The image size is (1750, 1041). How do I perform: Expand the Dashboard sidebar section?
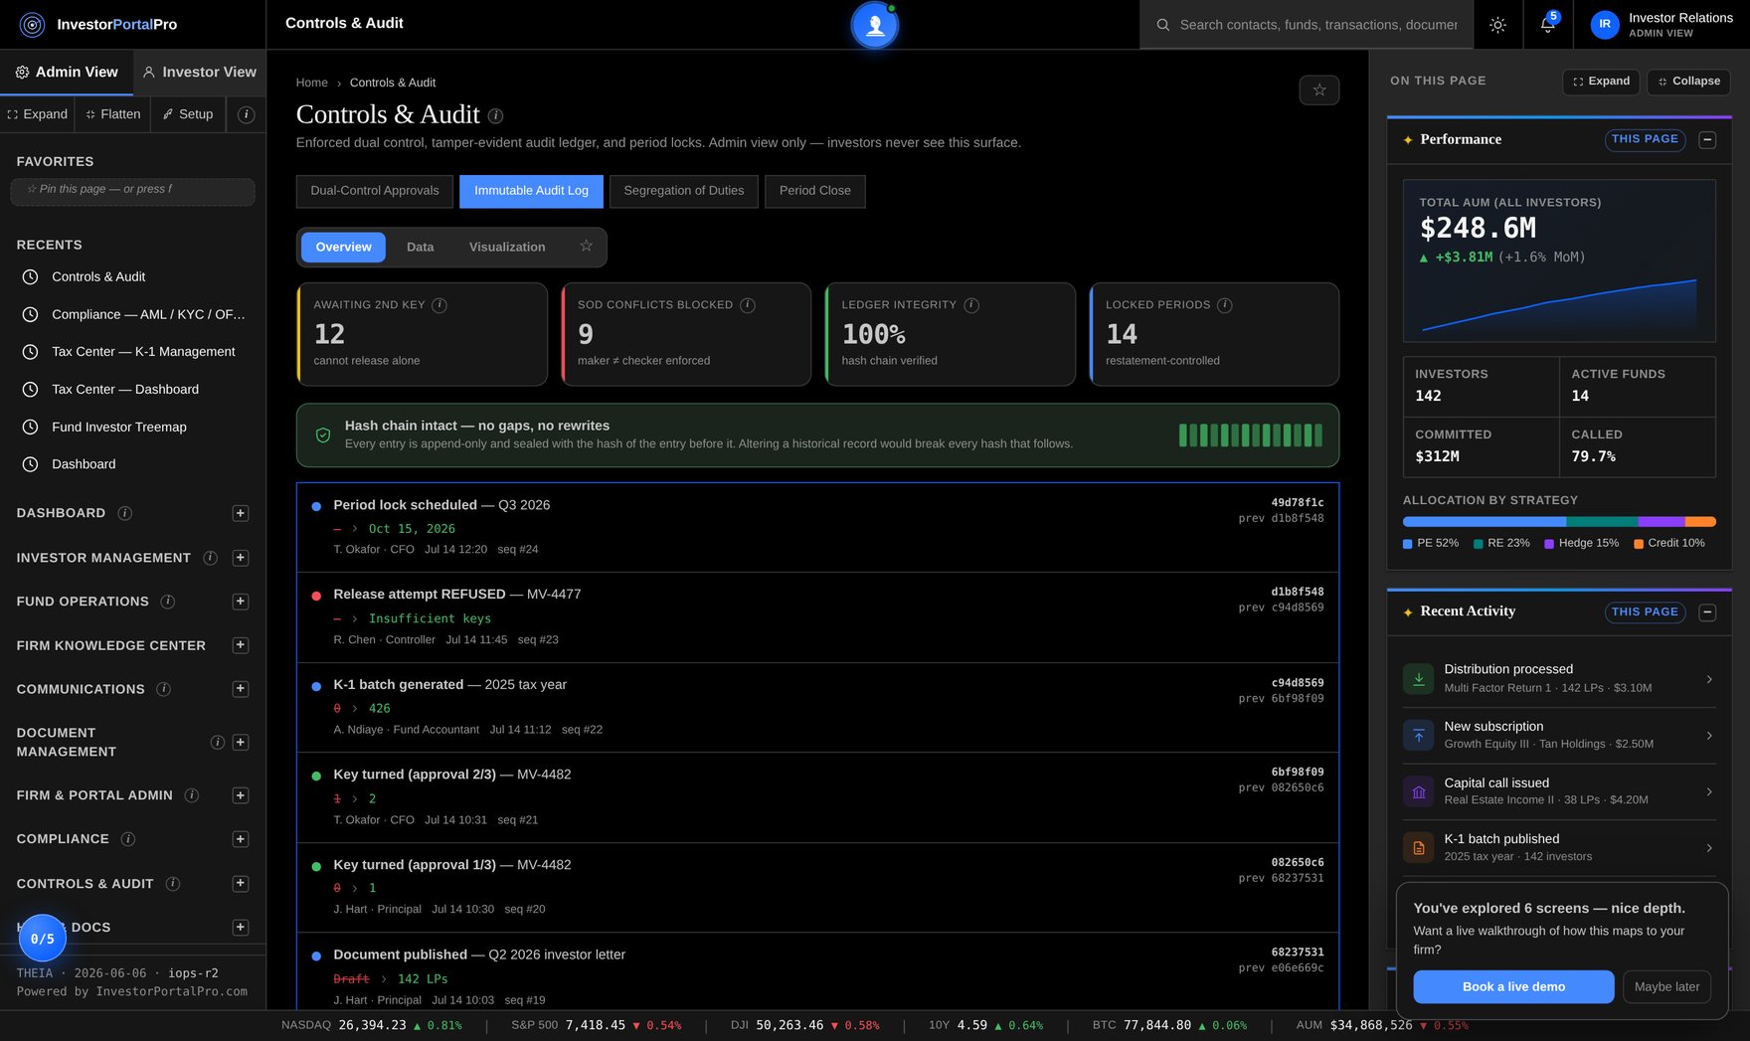click(x=241, y=513)
